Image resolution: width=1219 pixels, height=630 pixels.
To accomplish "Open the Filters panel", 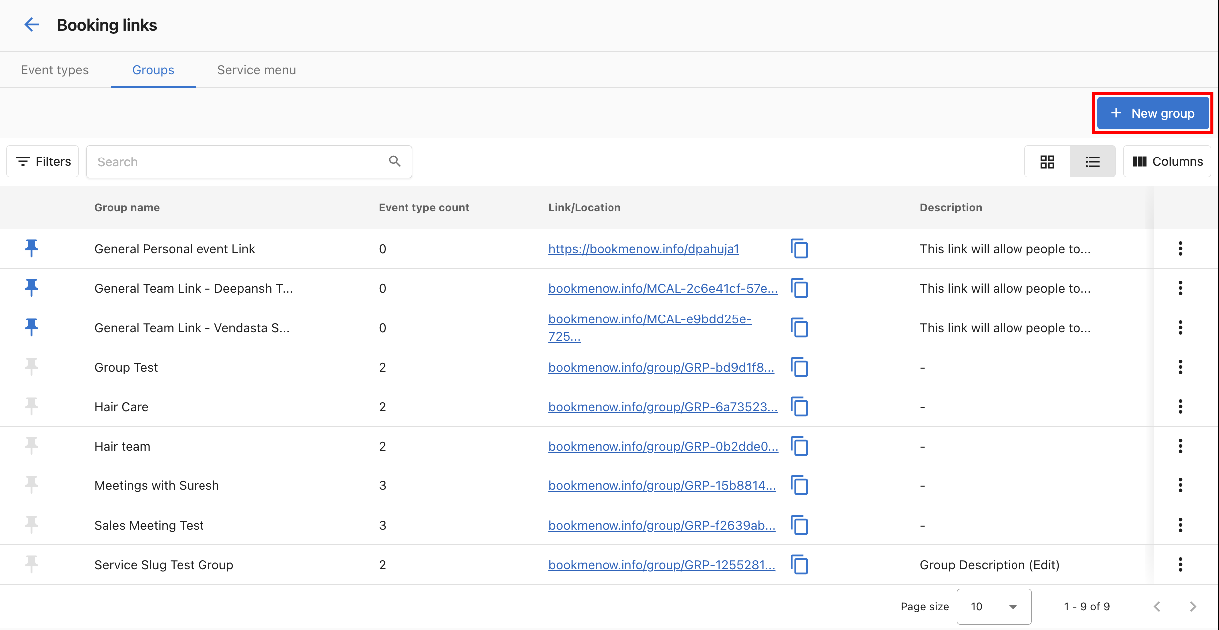I will click(42, 161).
